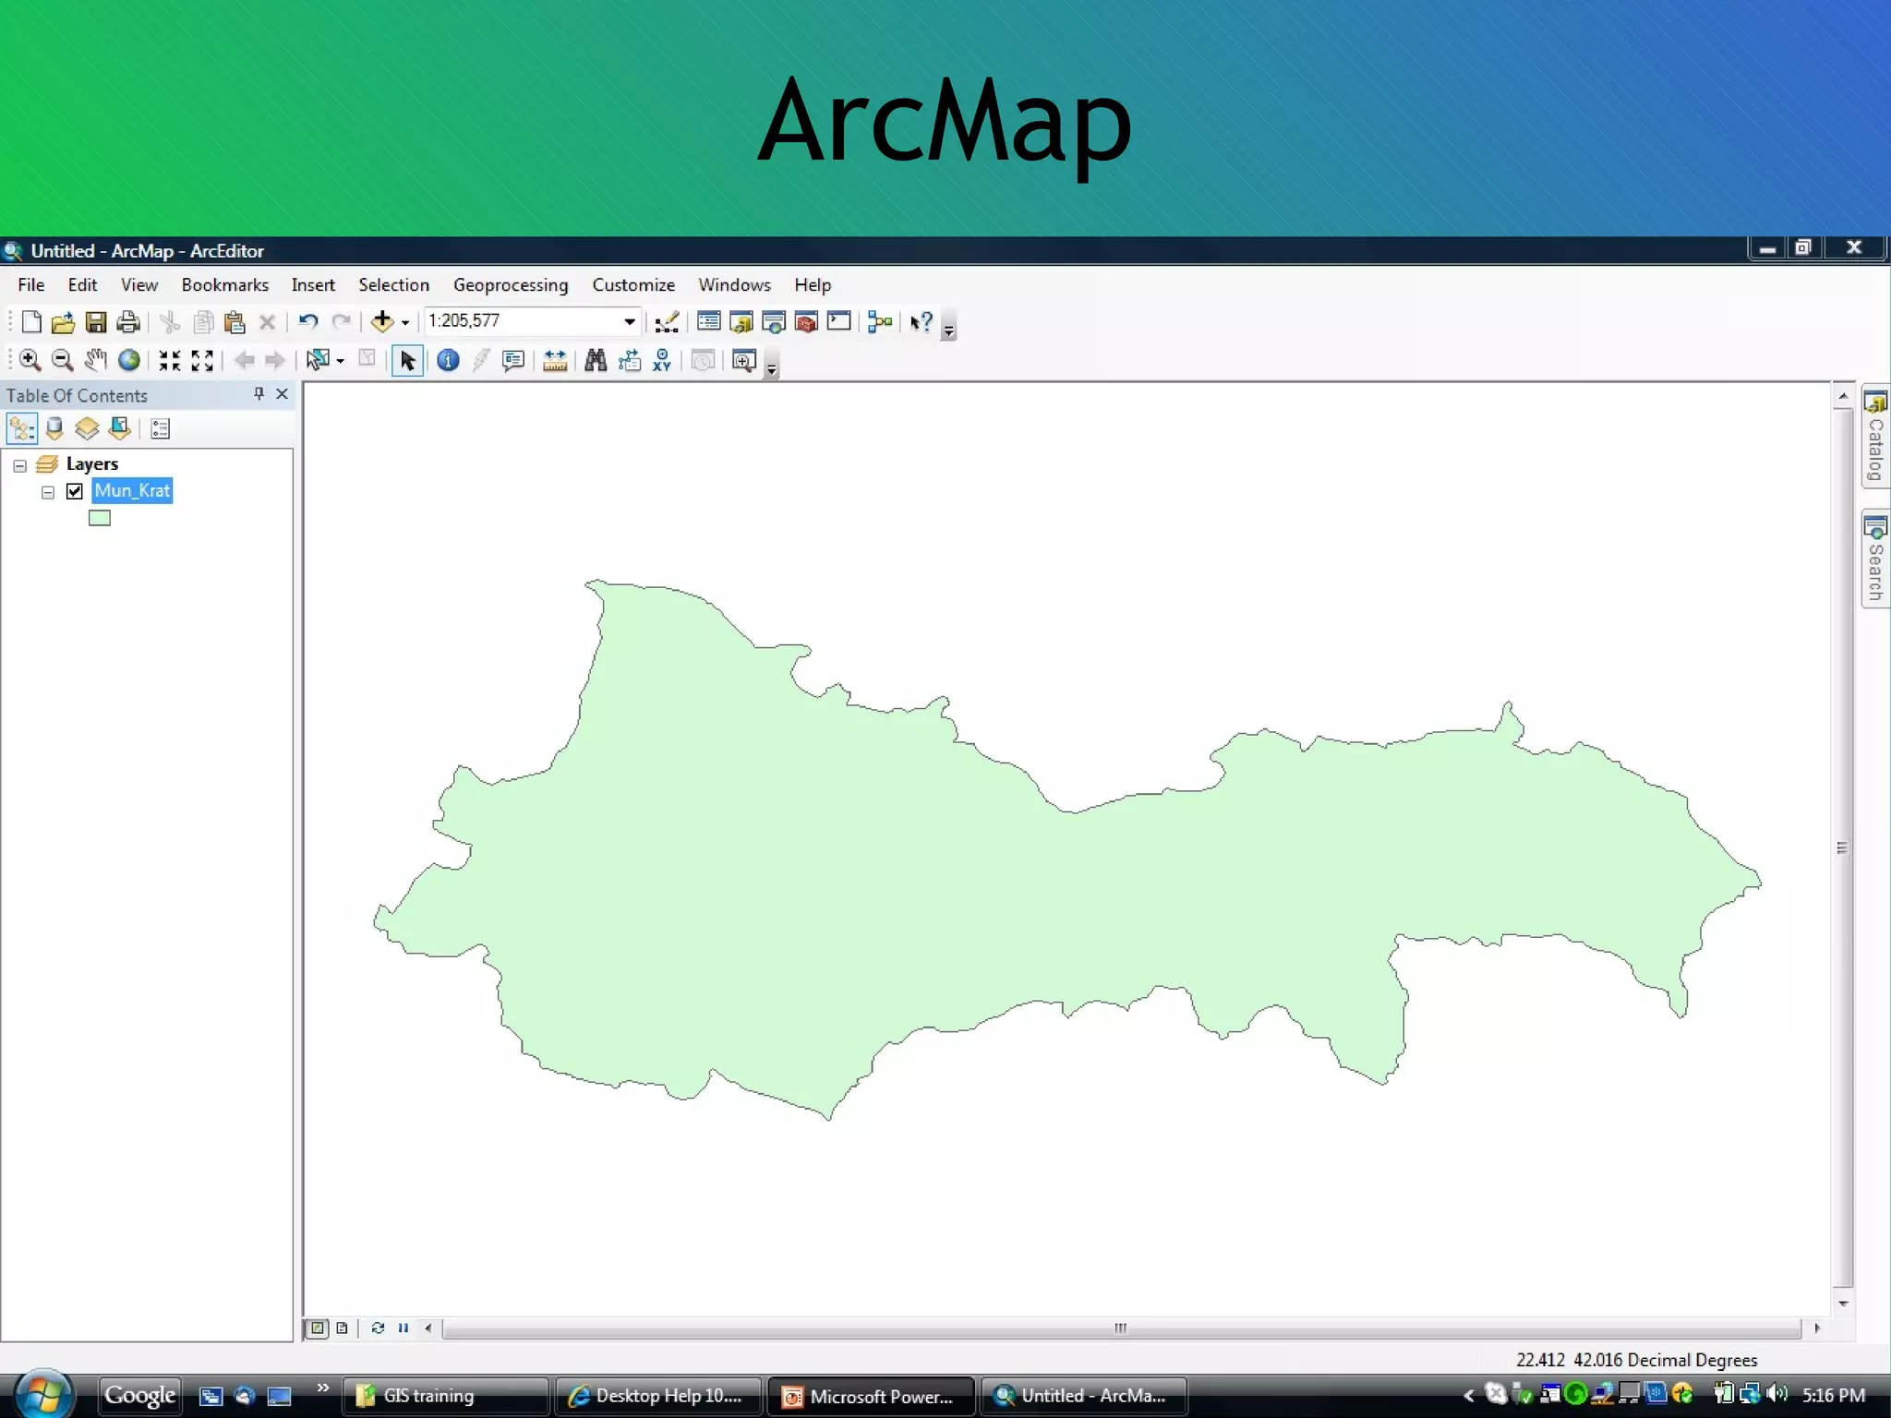The width and height of the screenshot is (1891, 1418).
Task: Click the Refresh map view button
Action: (x=378, y=1328)
